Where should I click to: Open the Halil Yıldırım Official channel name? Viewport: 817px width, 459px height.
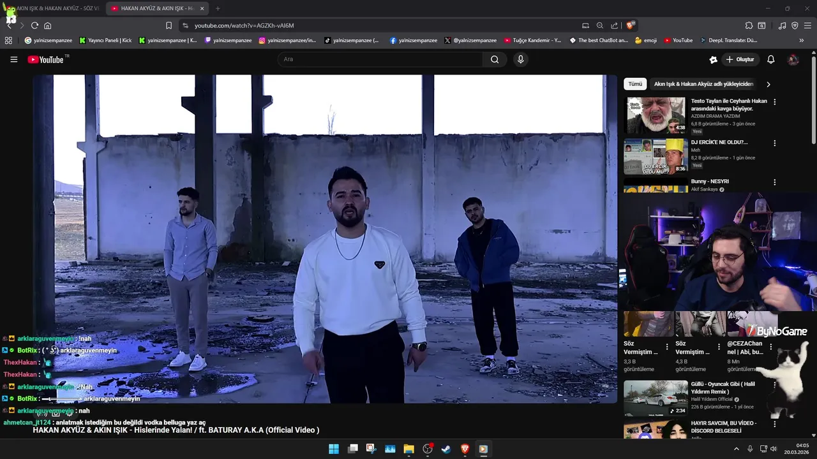click(712, 399)
